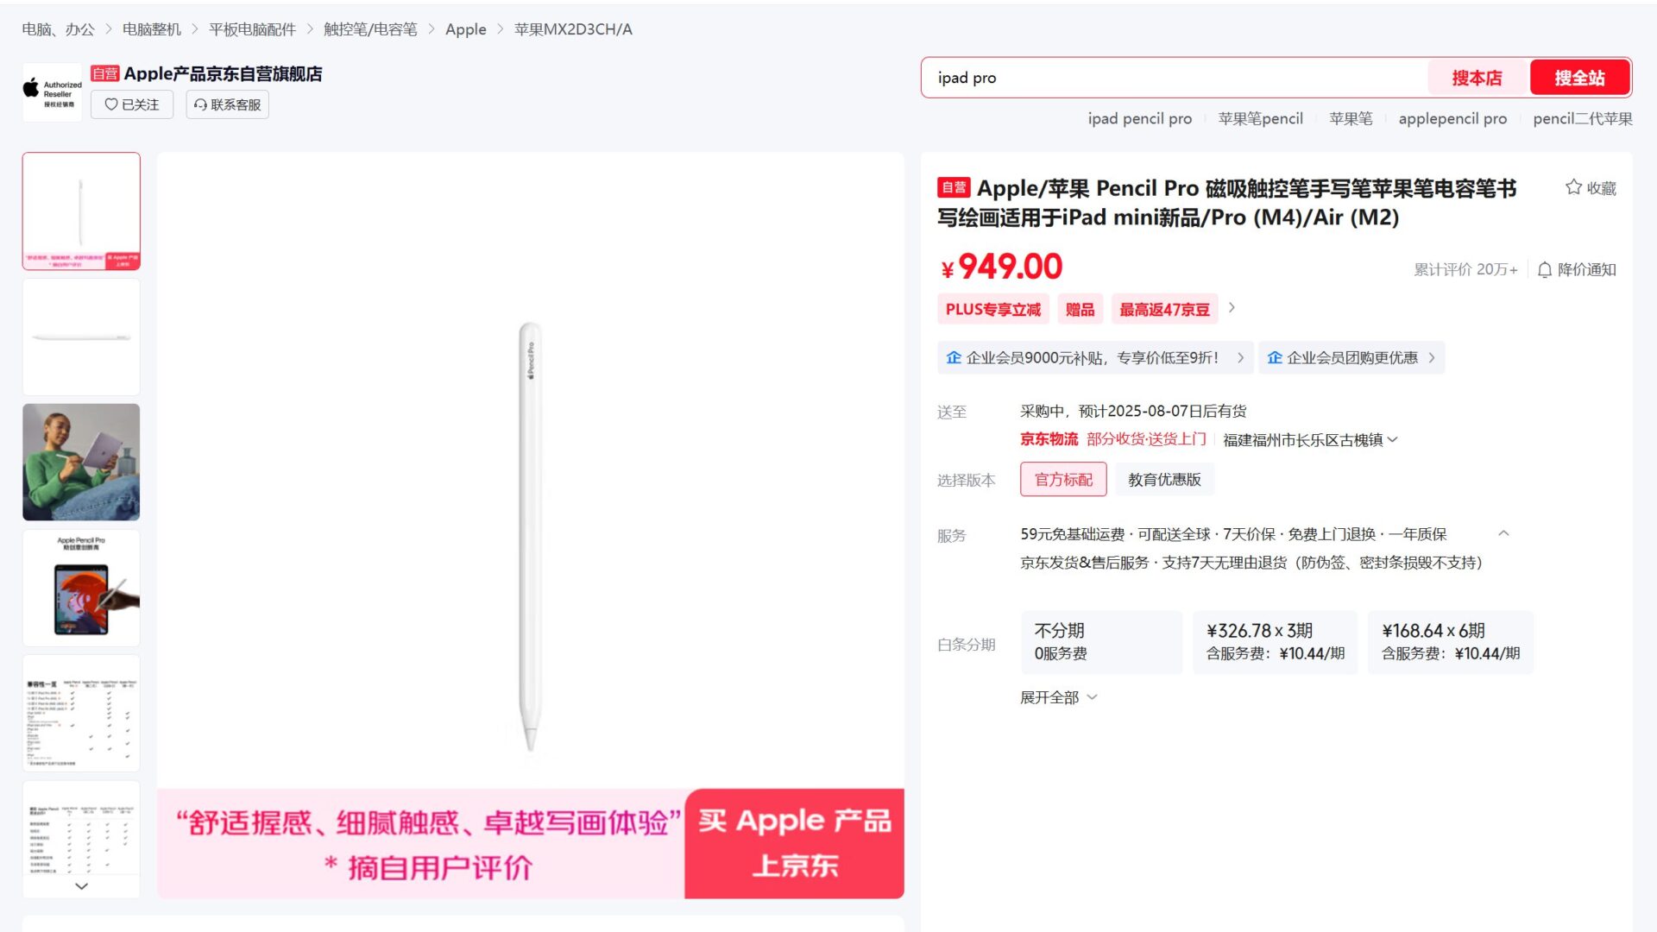
Task: Open delivery address dropdown 福建福州市长乐区古槐镇
Action: point(1310,440)
